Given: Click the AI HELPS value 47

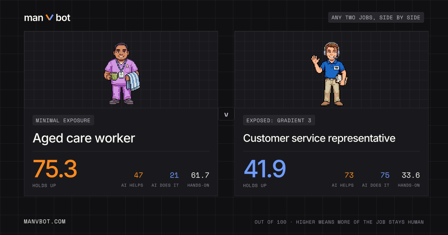Looking at the screenshot, I should pos(138,175).
